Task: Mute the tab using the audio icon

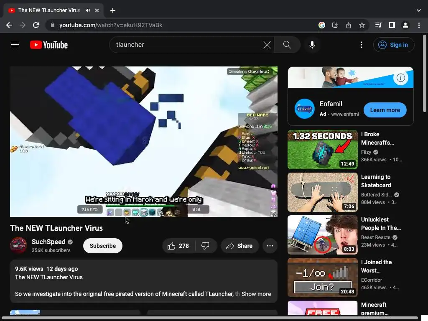Action: (88, 10)
